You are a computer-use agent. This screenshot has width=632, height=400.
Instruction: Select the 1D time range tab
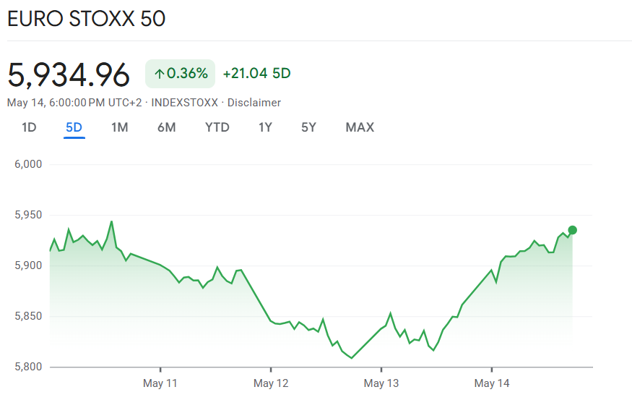[x=29, y=127]
